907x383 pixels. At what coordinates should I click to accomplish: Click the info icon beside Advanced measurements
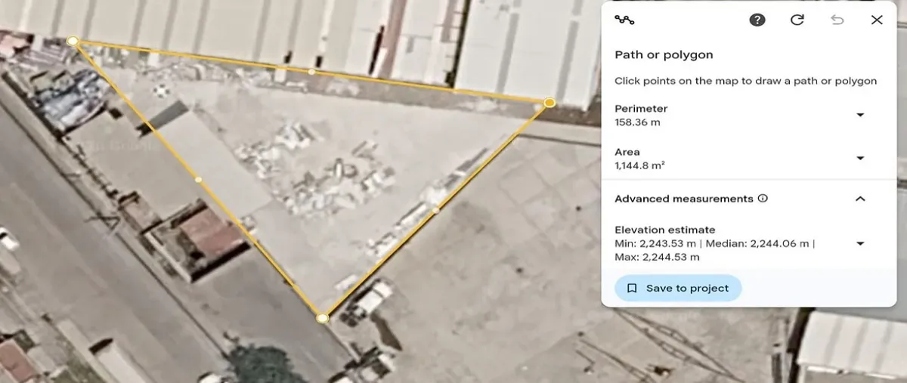(x=763, y=199)
